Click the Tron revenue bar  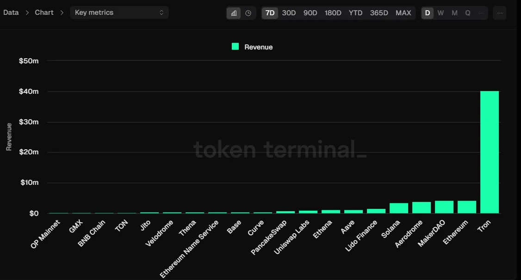pos(490,152)
